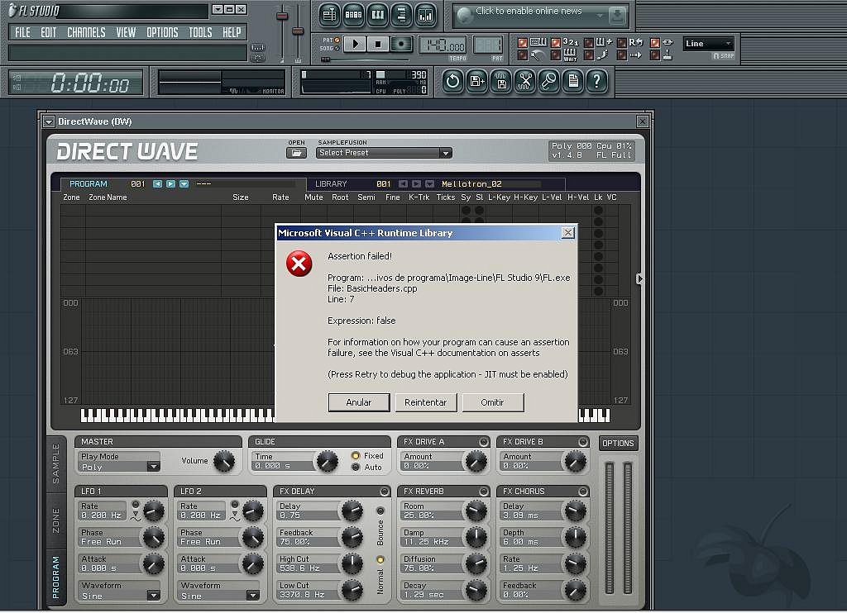Switch to the SAMPLE vertical tab

(x=56, y=463)
